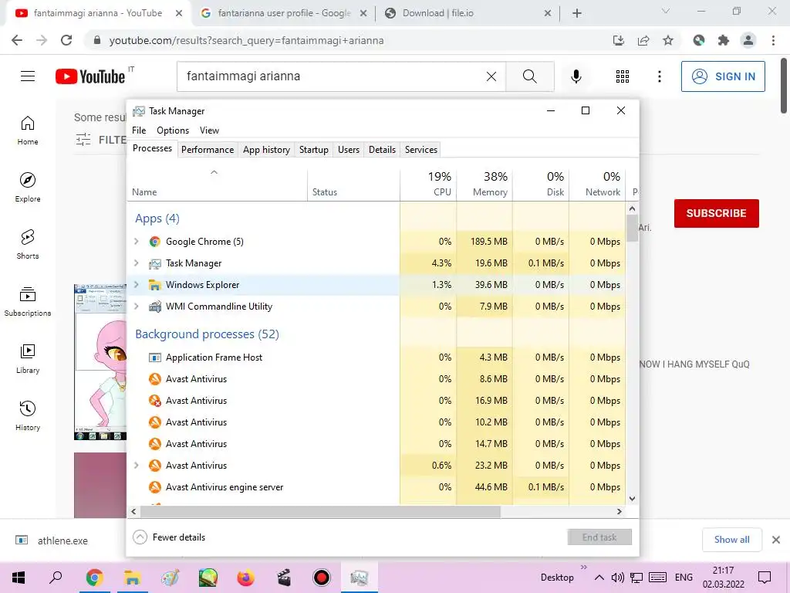Screen dimensions: 790x593
Task: Expand the Task Manager process row
Action: (x=136, y=263)
